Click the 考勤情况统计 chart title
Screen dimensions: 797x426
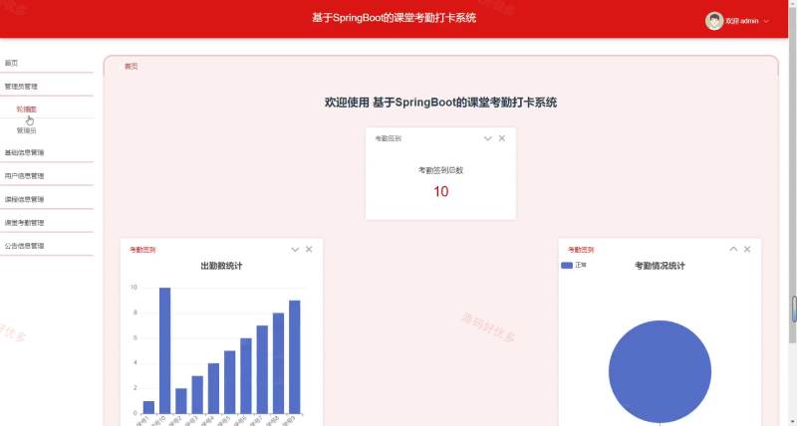coord(660,266)
